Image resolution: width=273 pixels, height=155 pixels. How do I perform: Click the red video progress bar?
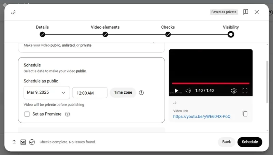tap(211, 83)
